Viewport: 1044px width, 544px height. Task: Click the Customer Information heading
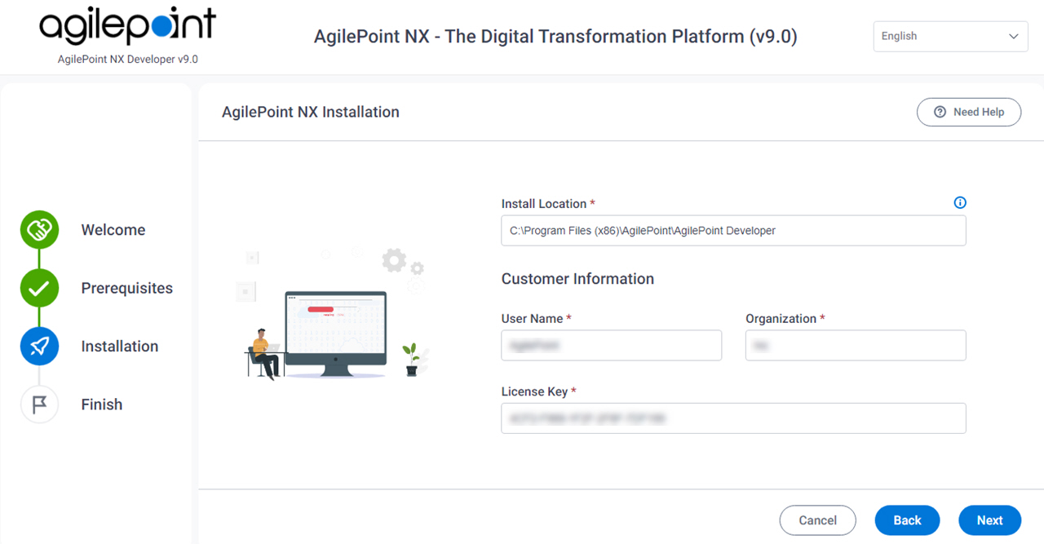[577, 279]
